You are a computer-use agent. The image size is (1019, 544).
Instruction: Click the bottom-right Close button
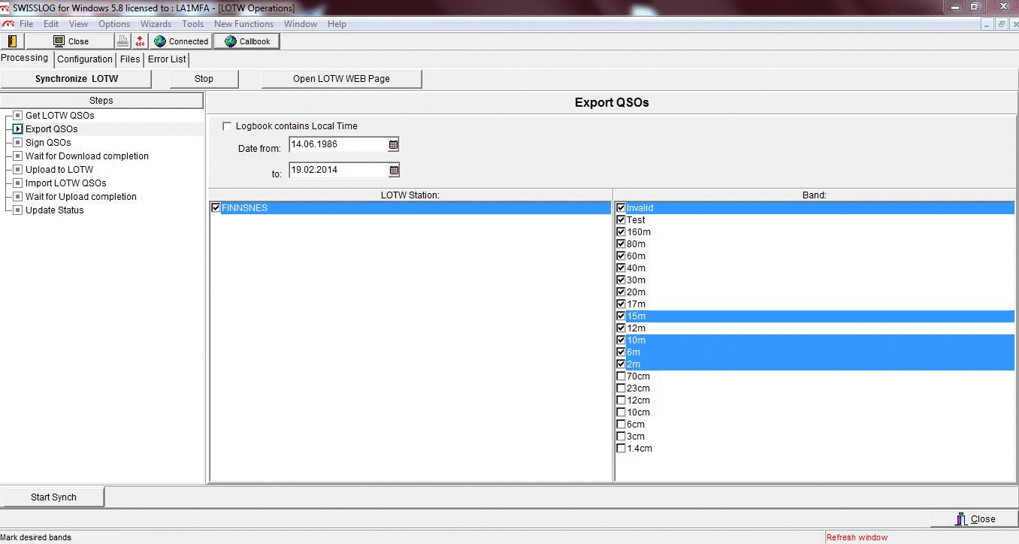click(x=975, y=519)
